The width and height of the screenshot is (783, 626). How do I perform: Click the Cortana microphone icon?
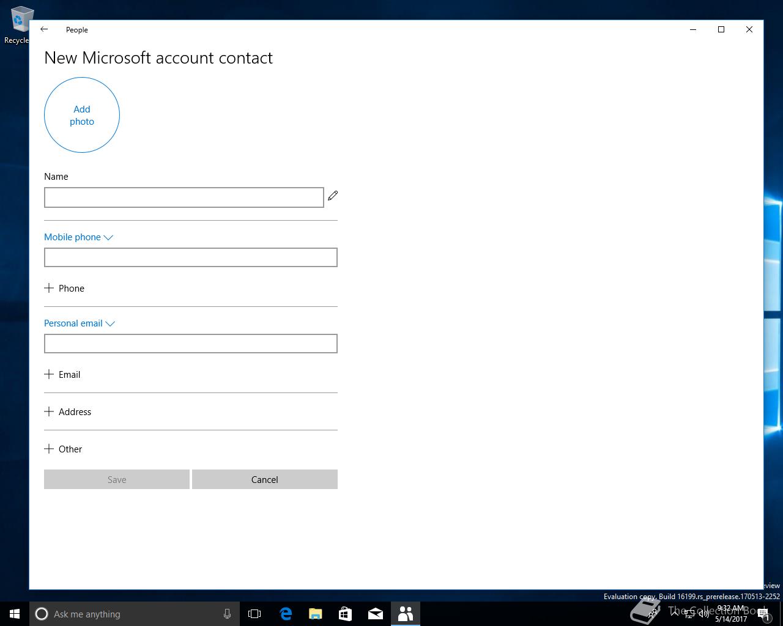click(227, 614)
